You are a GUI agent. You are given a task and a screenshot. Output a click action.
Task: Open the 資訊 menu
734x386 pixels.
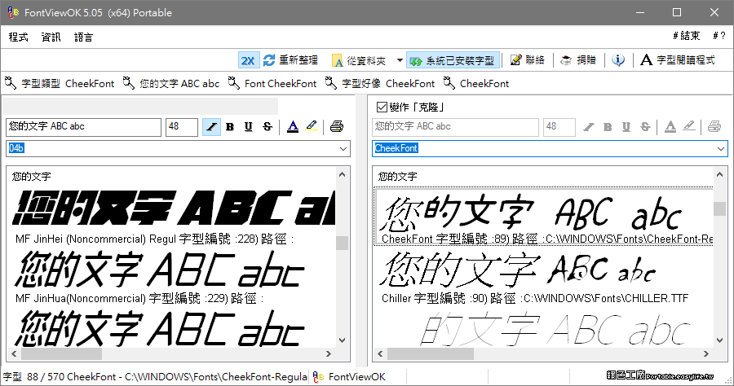coord(51,37)
